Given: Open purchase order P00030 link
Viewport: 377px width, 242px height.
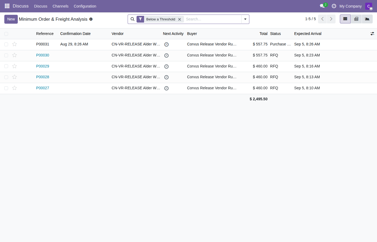Looking at the screenshot, I should pyautogui.click(x=43, y=55).
